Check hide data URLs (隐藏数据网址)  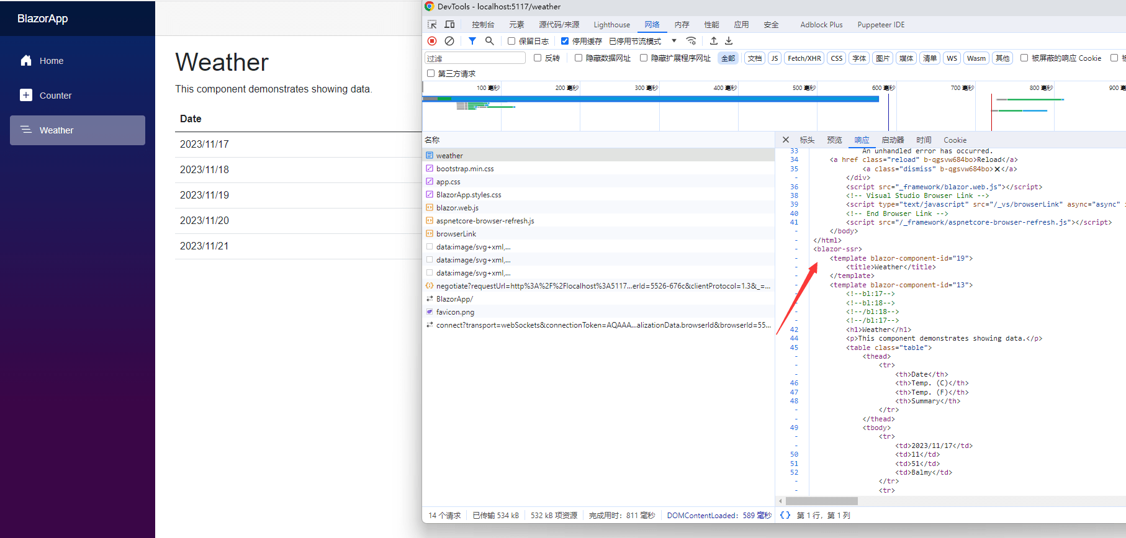coord(579,58)
